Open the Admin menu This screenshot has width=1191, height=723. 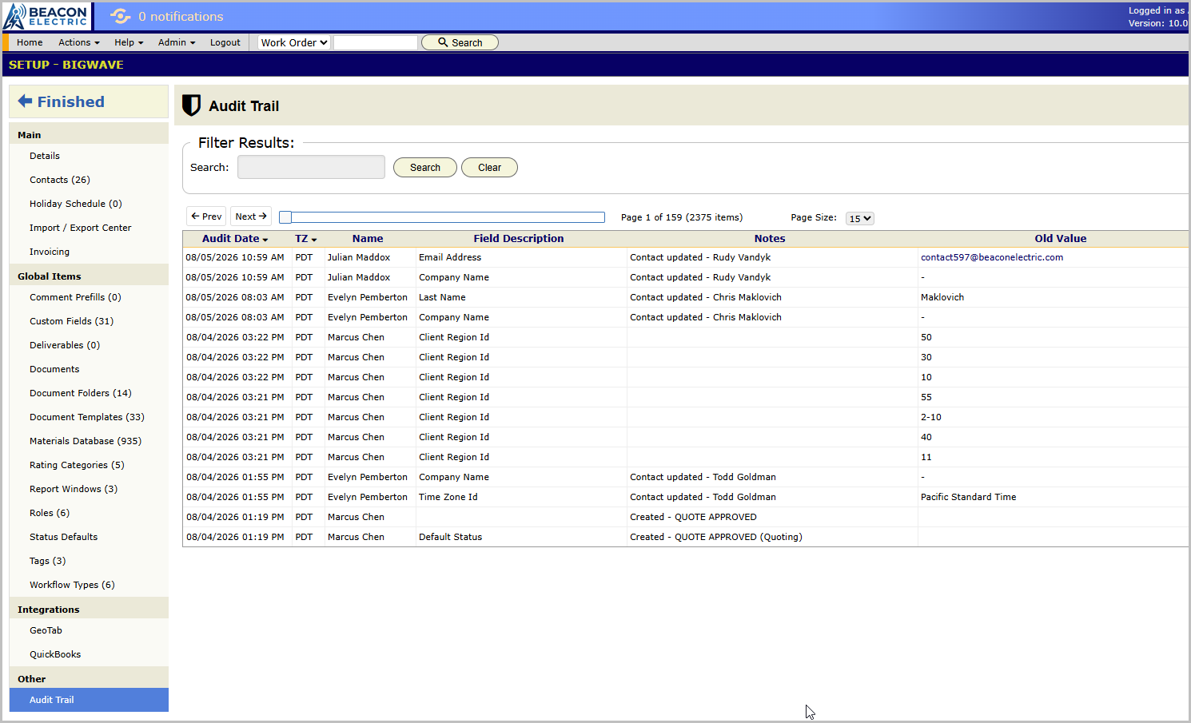coord(177,42)
